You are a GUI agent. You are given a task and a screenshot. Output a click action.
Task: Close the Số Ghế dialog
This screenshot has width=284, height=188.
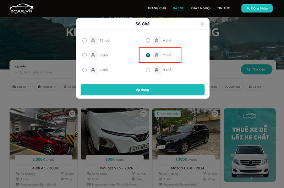pyautogui.click(x=202, y=24)
